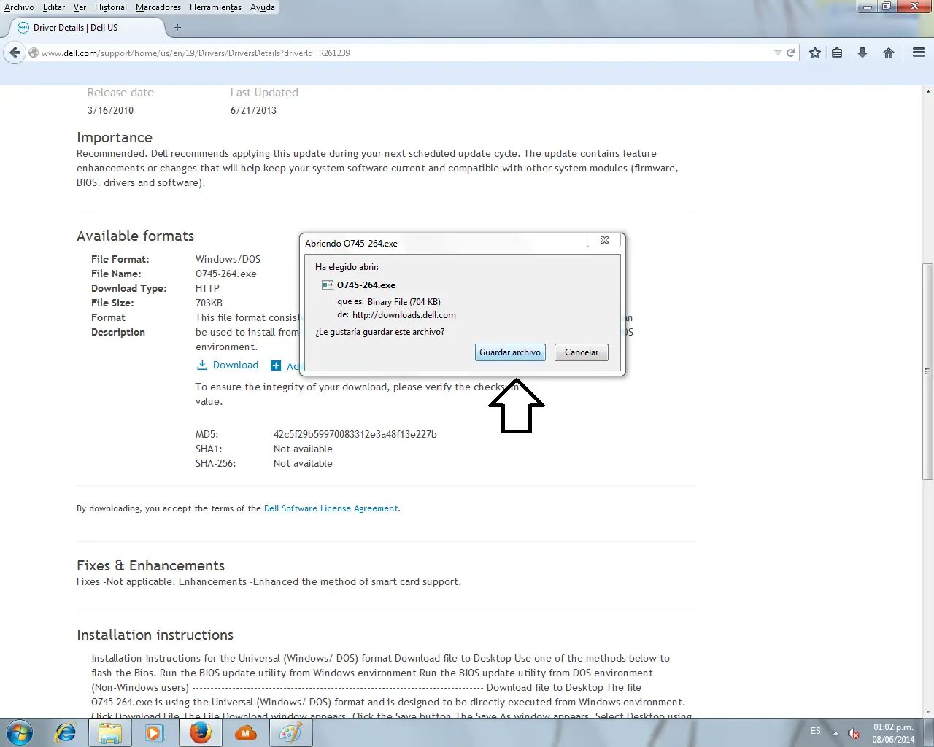This screenshot has width=934, height=747.
Task: Open Windows Explorer from the taskbar
Action: [x=110, y=732]
